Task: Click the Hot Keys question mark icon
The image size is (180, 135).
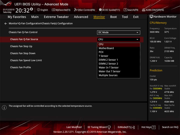Action: (154, 127)
